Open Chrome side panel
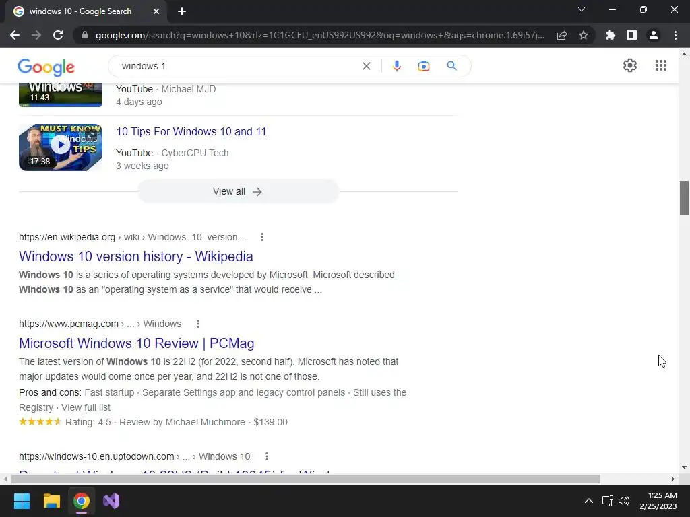This screenshot has width=690, height=517. point(632,35)
